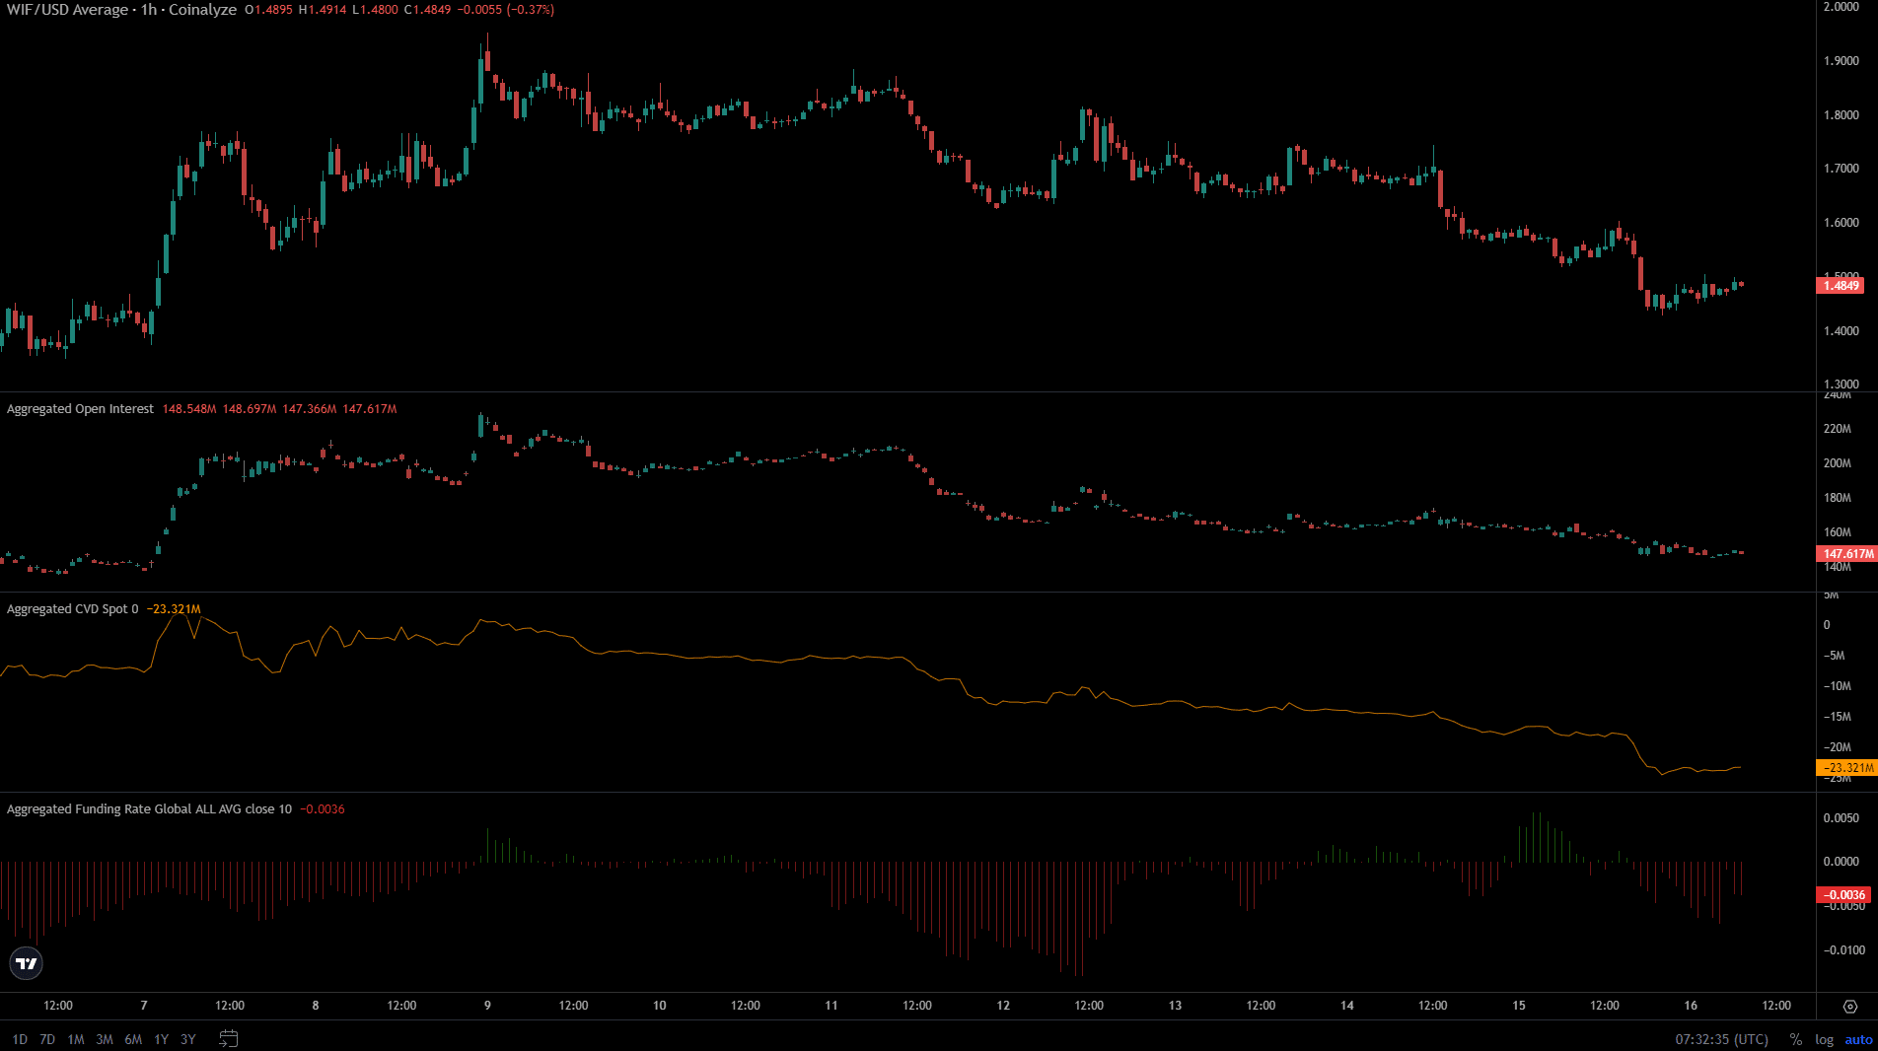
Task: Click the 147.617M open interest label
Action: click(1846, 554)
